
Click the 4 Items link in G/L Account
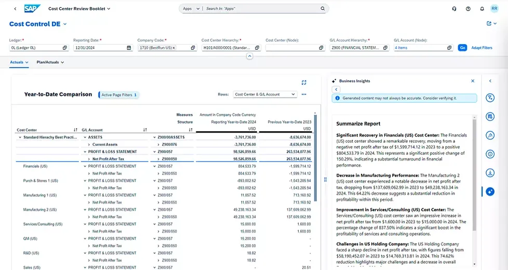(x=401, y=48)
